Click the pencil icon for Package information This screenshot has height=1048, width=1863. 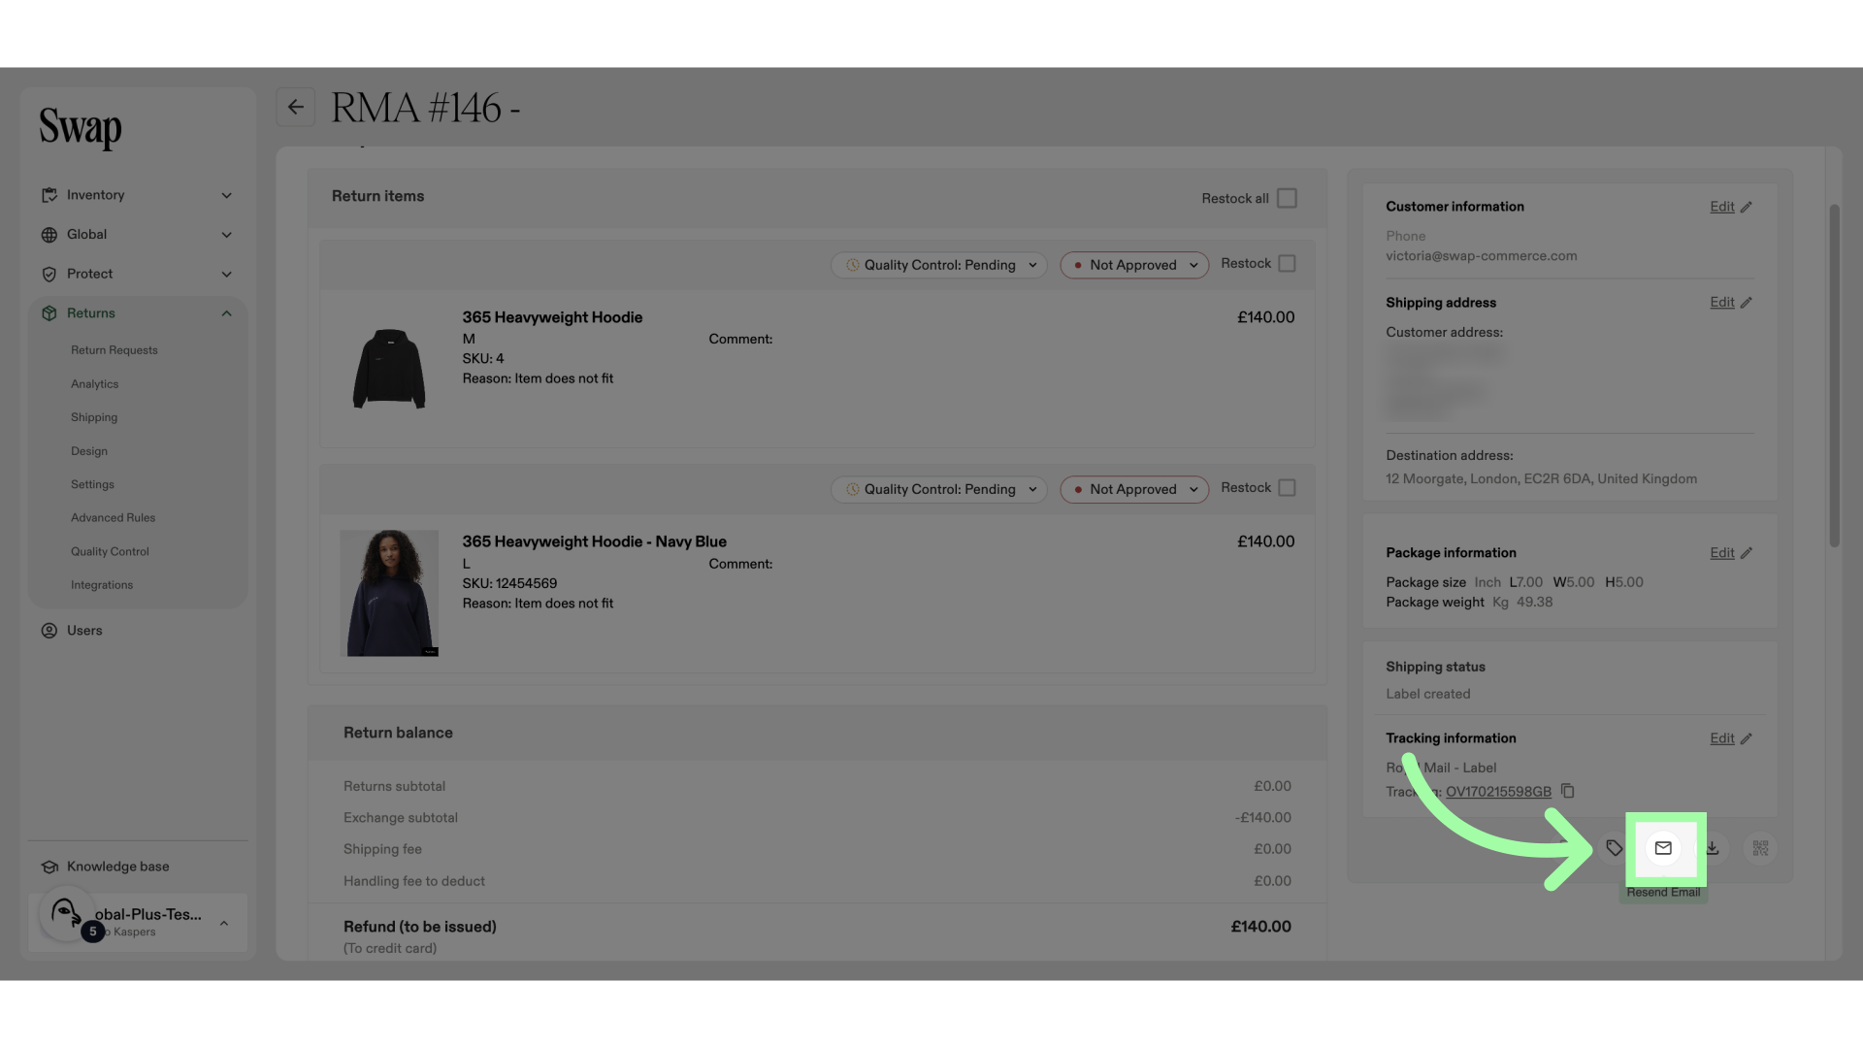tap(1746, 553)
